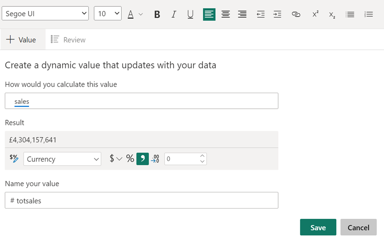
Task: Open the font size dropdown
Action: point(108,14)
